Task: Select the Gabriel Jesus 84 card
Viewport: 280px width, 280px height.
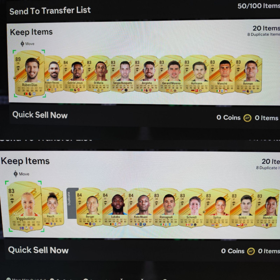Action: [x=75, y=74]
